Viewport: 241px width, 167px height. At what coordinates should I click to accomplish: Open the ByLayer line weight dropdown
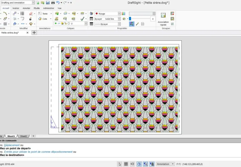[107, 24]
